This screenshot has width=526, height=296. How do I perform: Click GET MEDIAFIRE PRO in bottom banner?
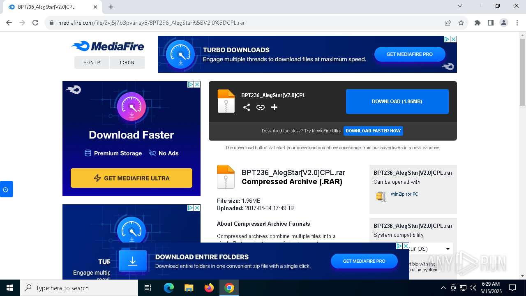(x=364, y=261)
